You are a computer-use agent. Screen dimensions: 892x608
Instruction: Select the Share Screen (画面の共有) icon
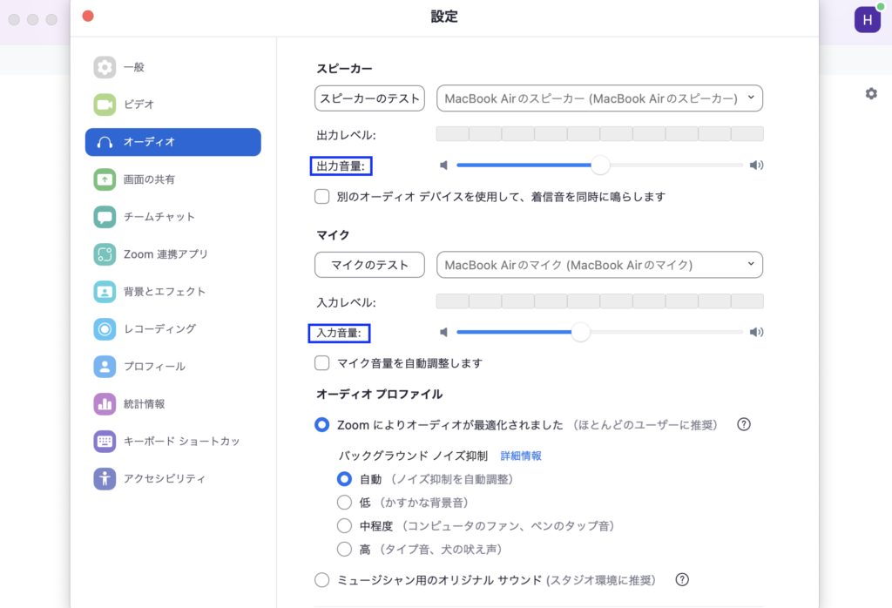(105, 179)
